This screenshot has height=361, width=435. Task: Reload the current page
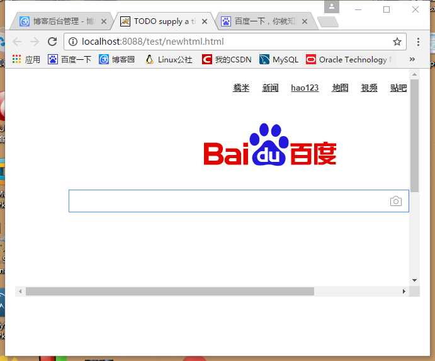pos(52,42)
